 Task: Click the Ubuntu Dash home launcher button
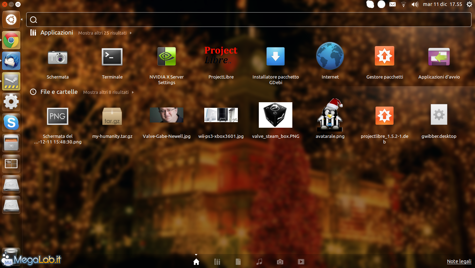[x=11, y=20]
